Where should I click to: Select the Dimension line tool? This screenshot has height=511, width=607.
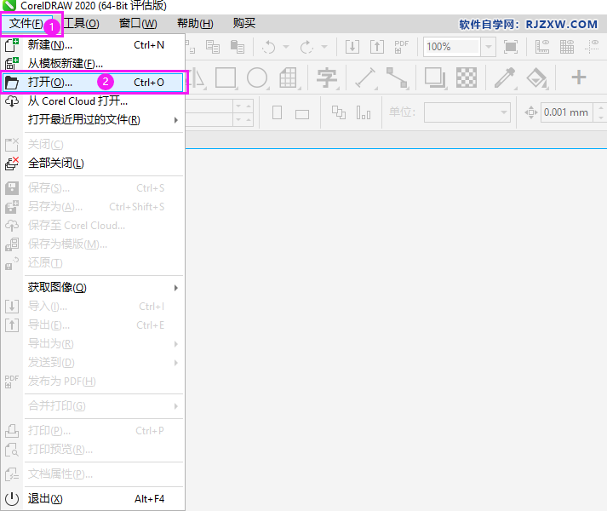365,78
